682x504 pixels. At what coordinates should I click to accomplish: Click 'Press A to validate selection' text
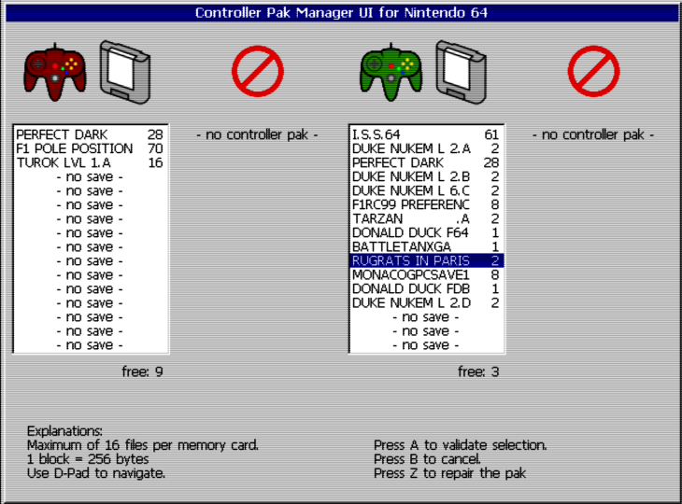point(461,445)
